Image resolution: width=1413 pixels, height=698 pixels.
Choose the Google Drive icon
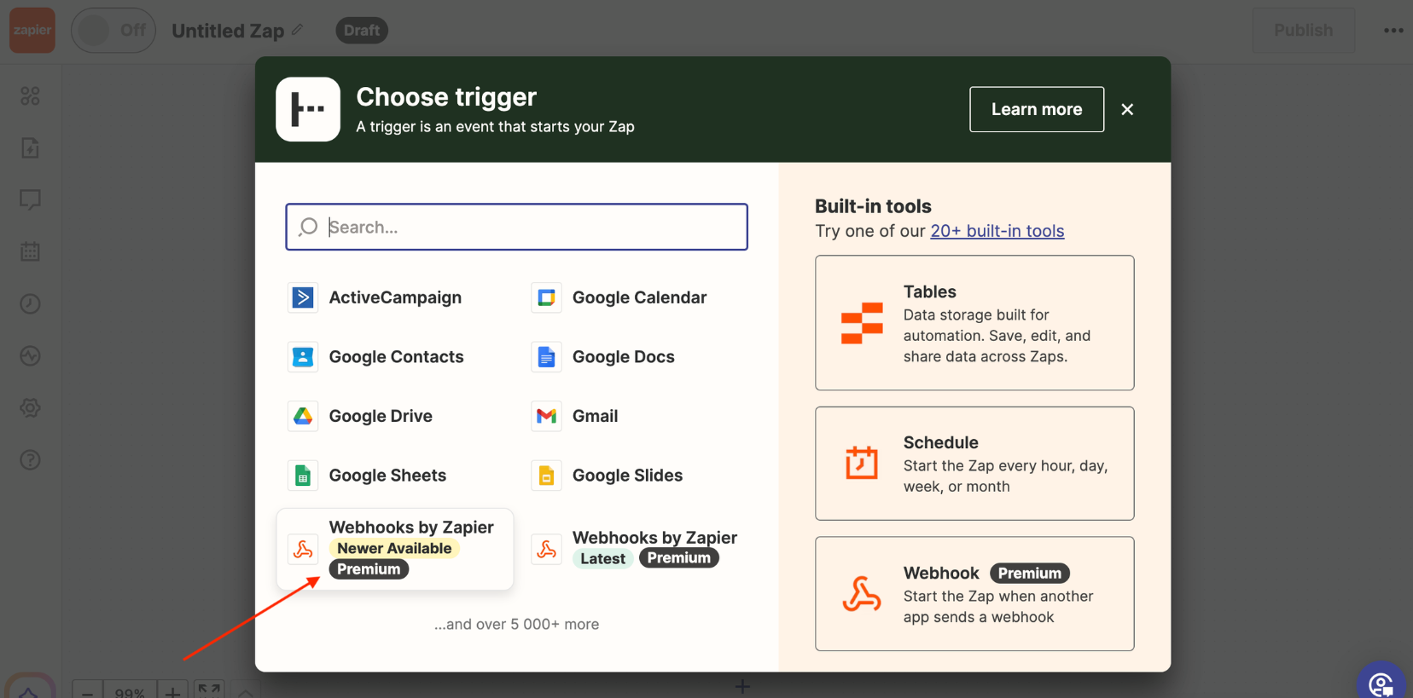[303, 416]
